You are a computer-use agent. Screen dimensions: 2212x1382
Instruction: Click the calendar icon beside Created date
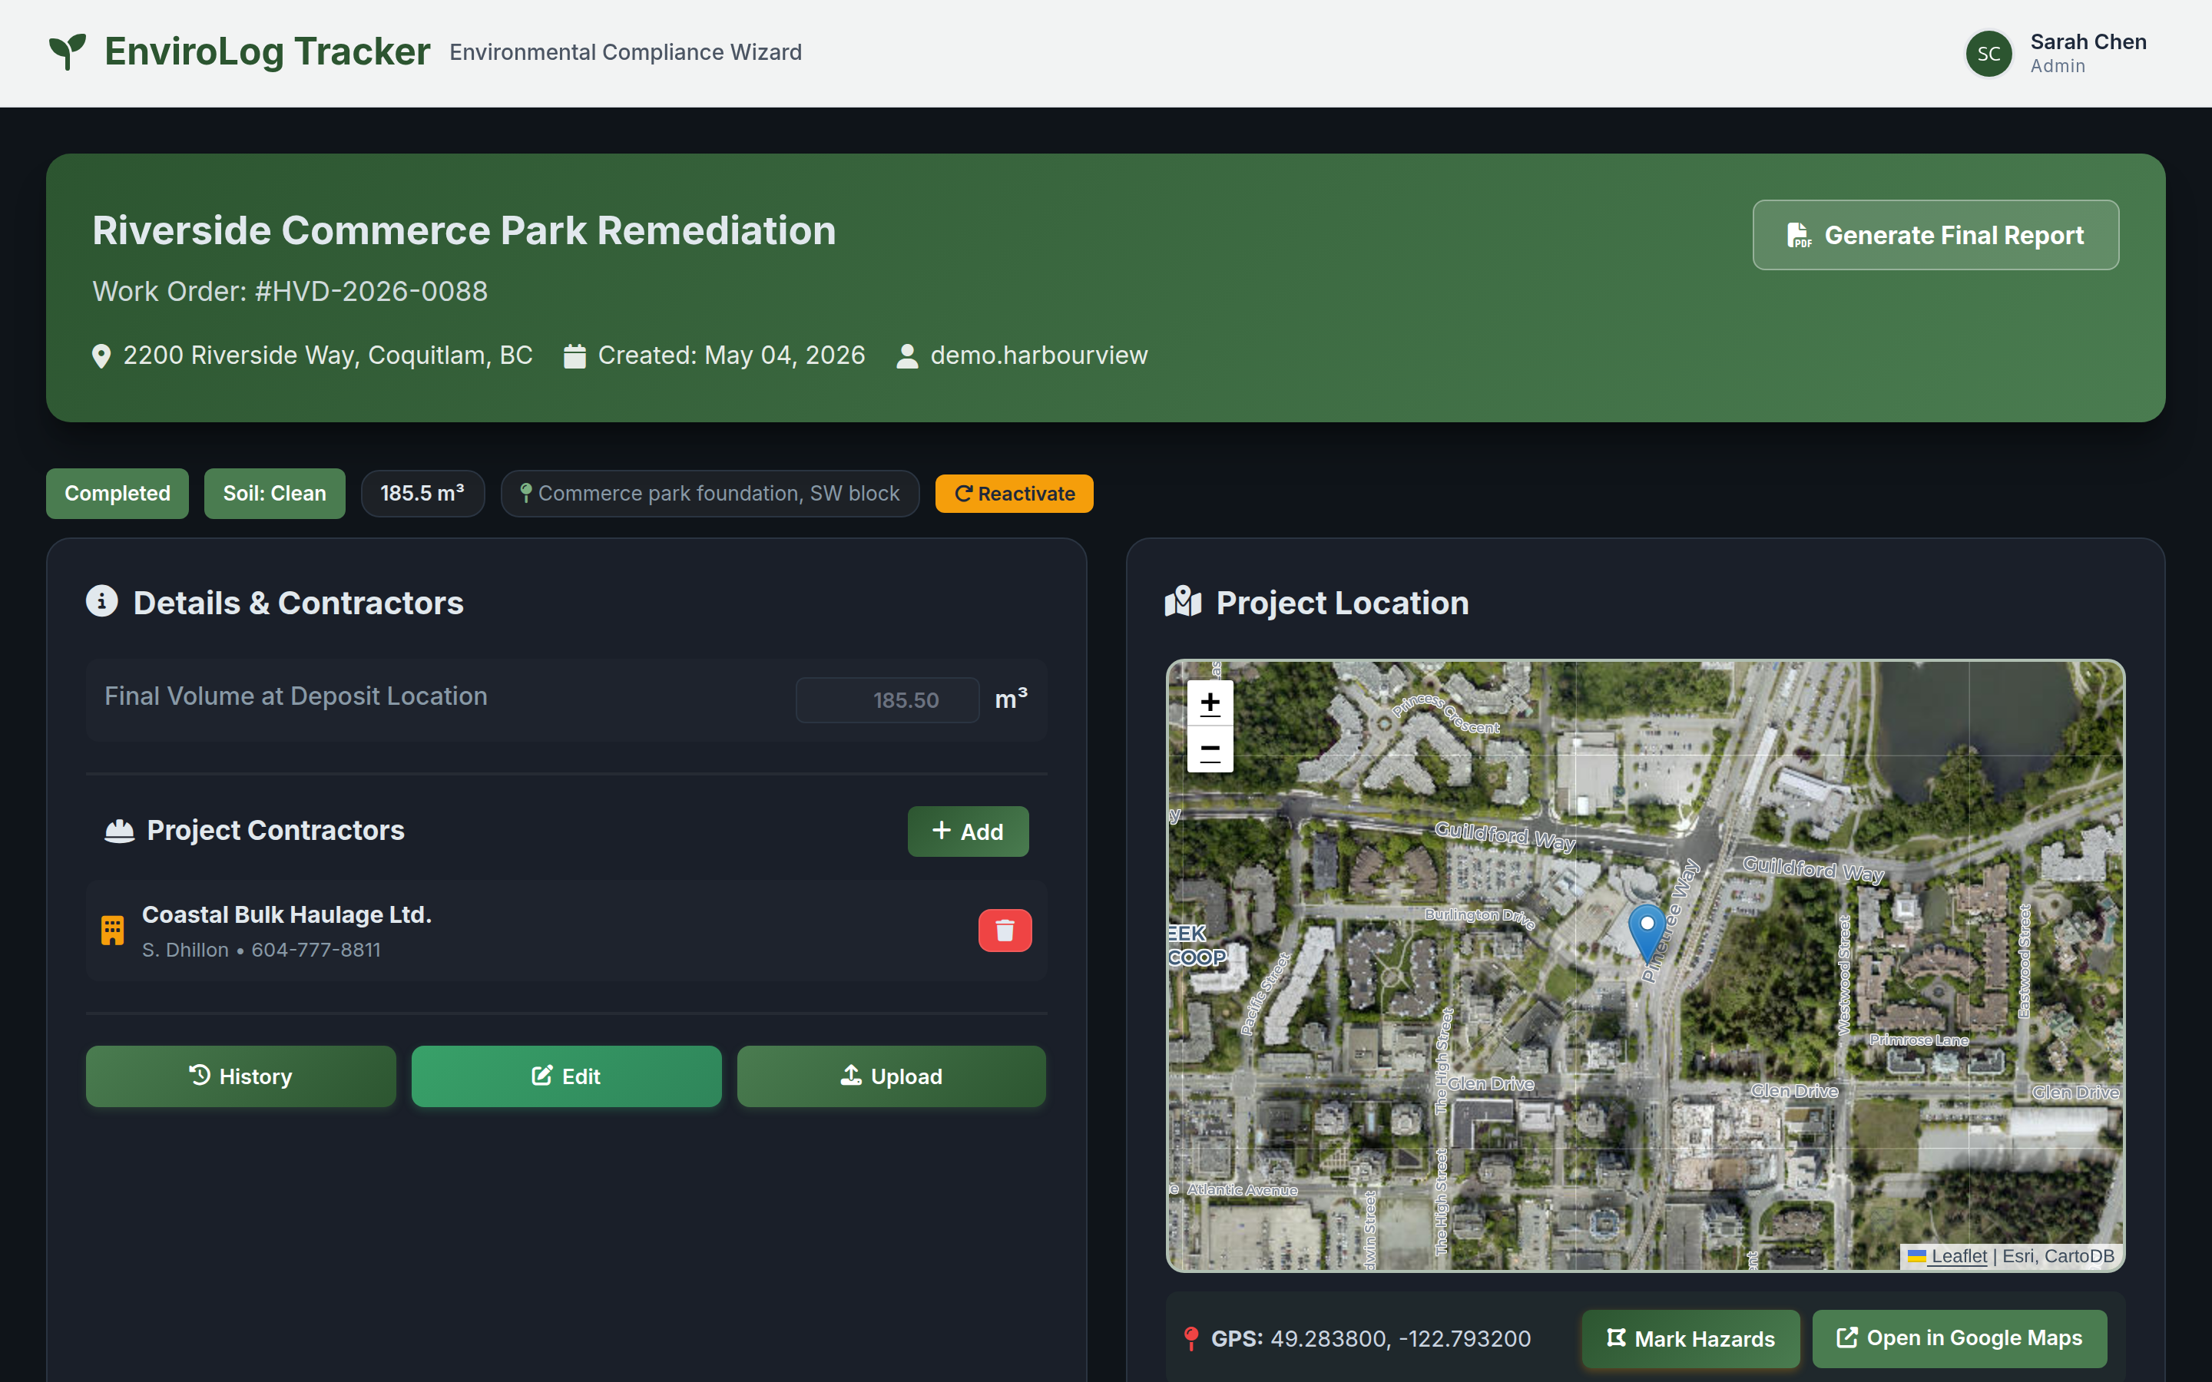click(574, 355)
